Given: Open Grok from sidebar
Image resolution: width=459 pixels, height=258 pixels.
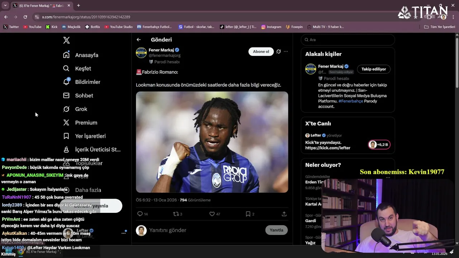Looking at the screenshot, I should [75, 109].
